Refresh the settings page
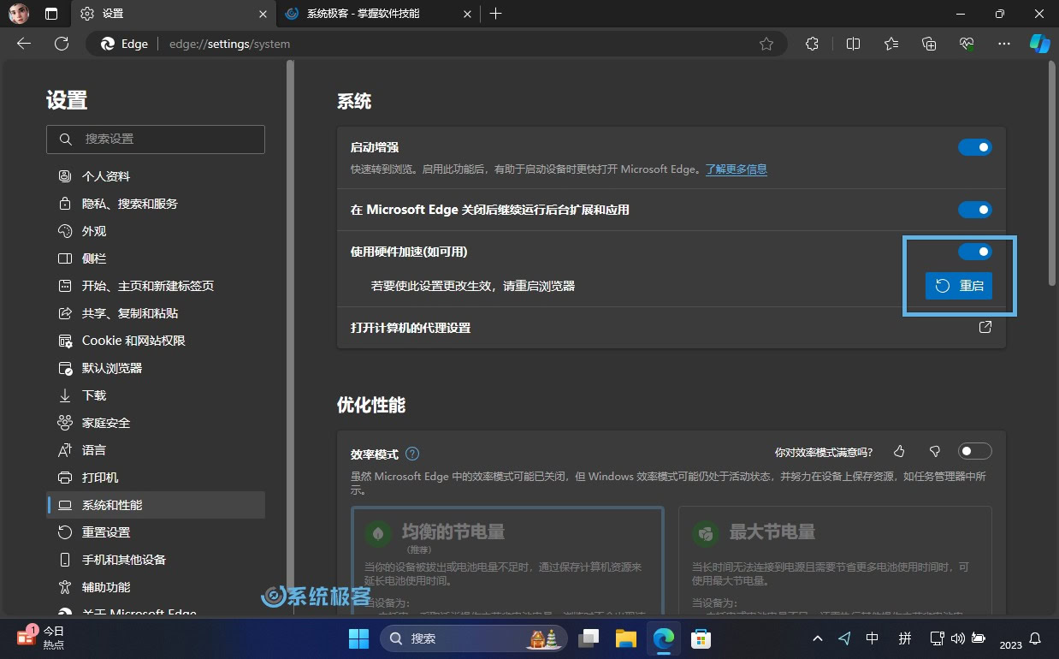This screenshot has width=1059, height=659. coord(62,44)
